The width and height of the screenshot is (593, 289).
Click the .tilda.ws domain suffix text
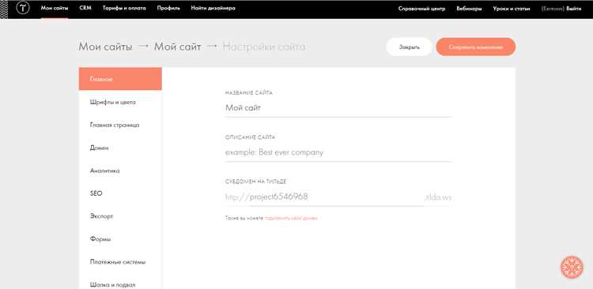(x=438, y=197)
